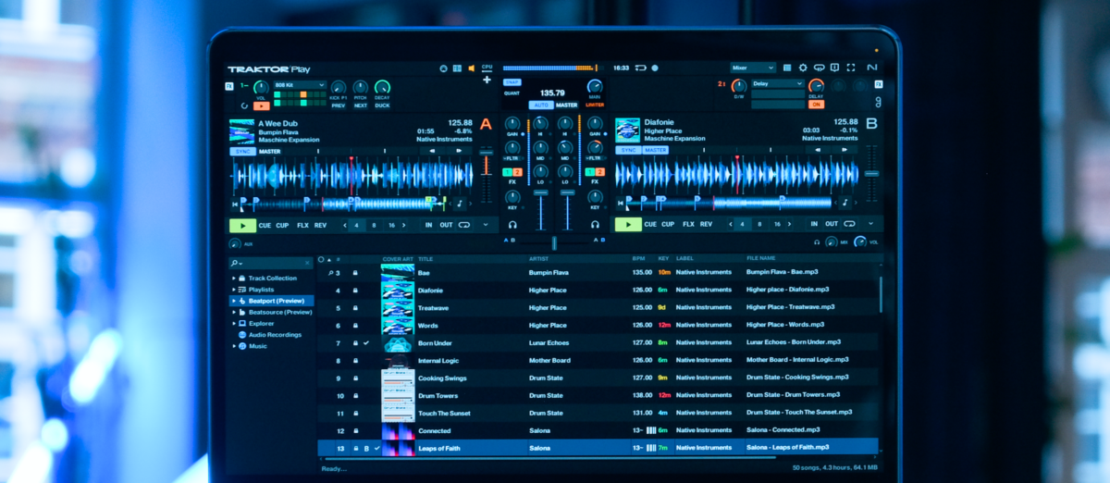Open the Mixer layout dropdown
Screen dimensions: 1110x483
point(752,68)
